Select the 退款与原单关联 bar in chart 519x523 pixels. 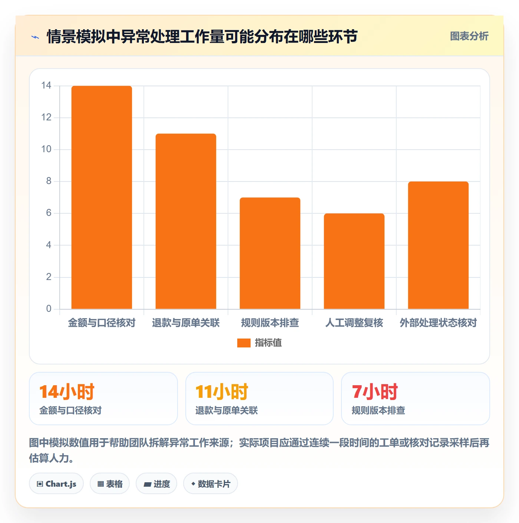(186, 221)
